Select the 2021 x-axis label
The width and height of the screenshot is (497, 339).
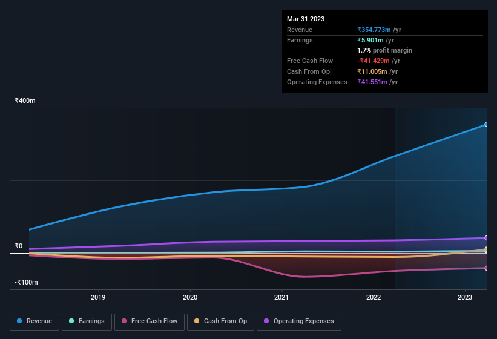pyautogui.click(x=281, y=297)
